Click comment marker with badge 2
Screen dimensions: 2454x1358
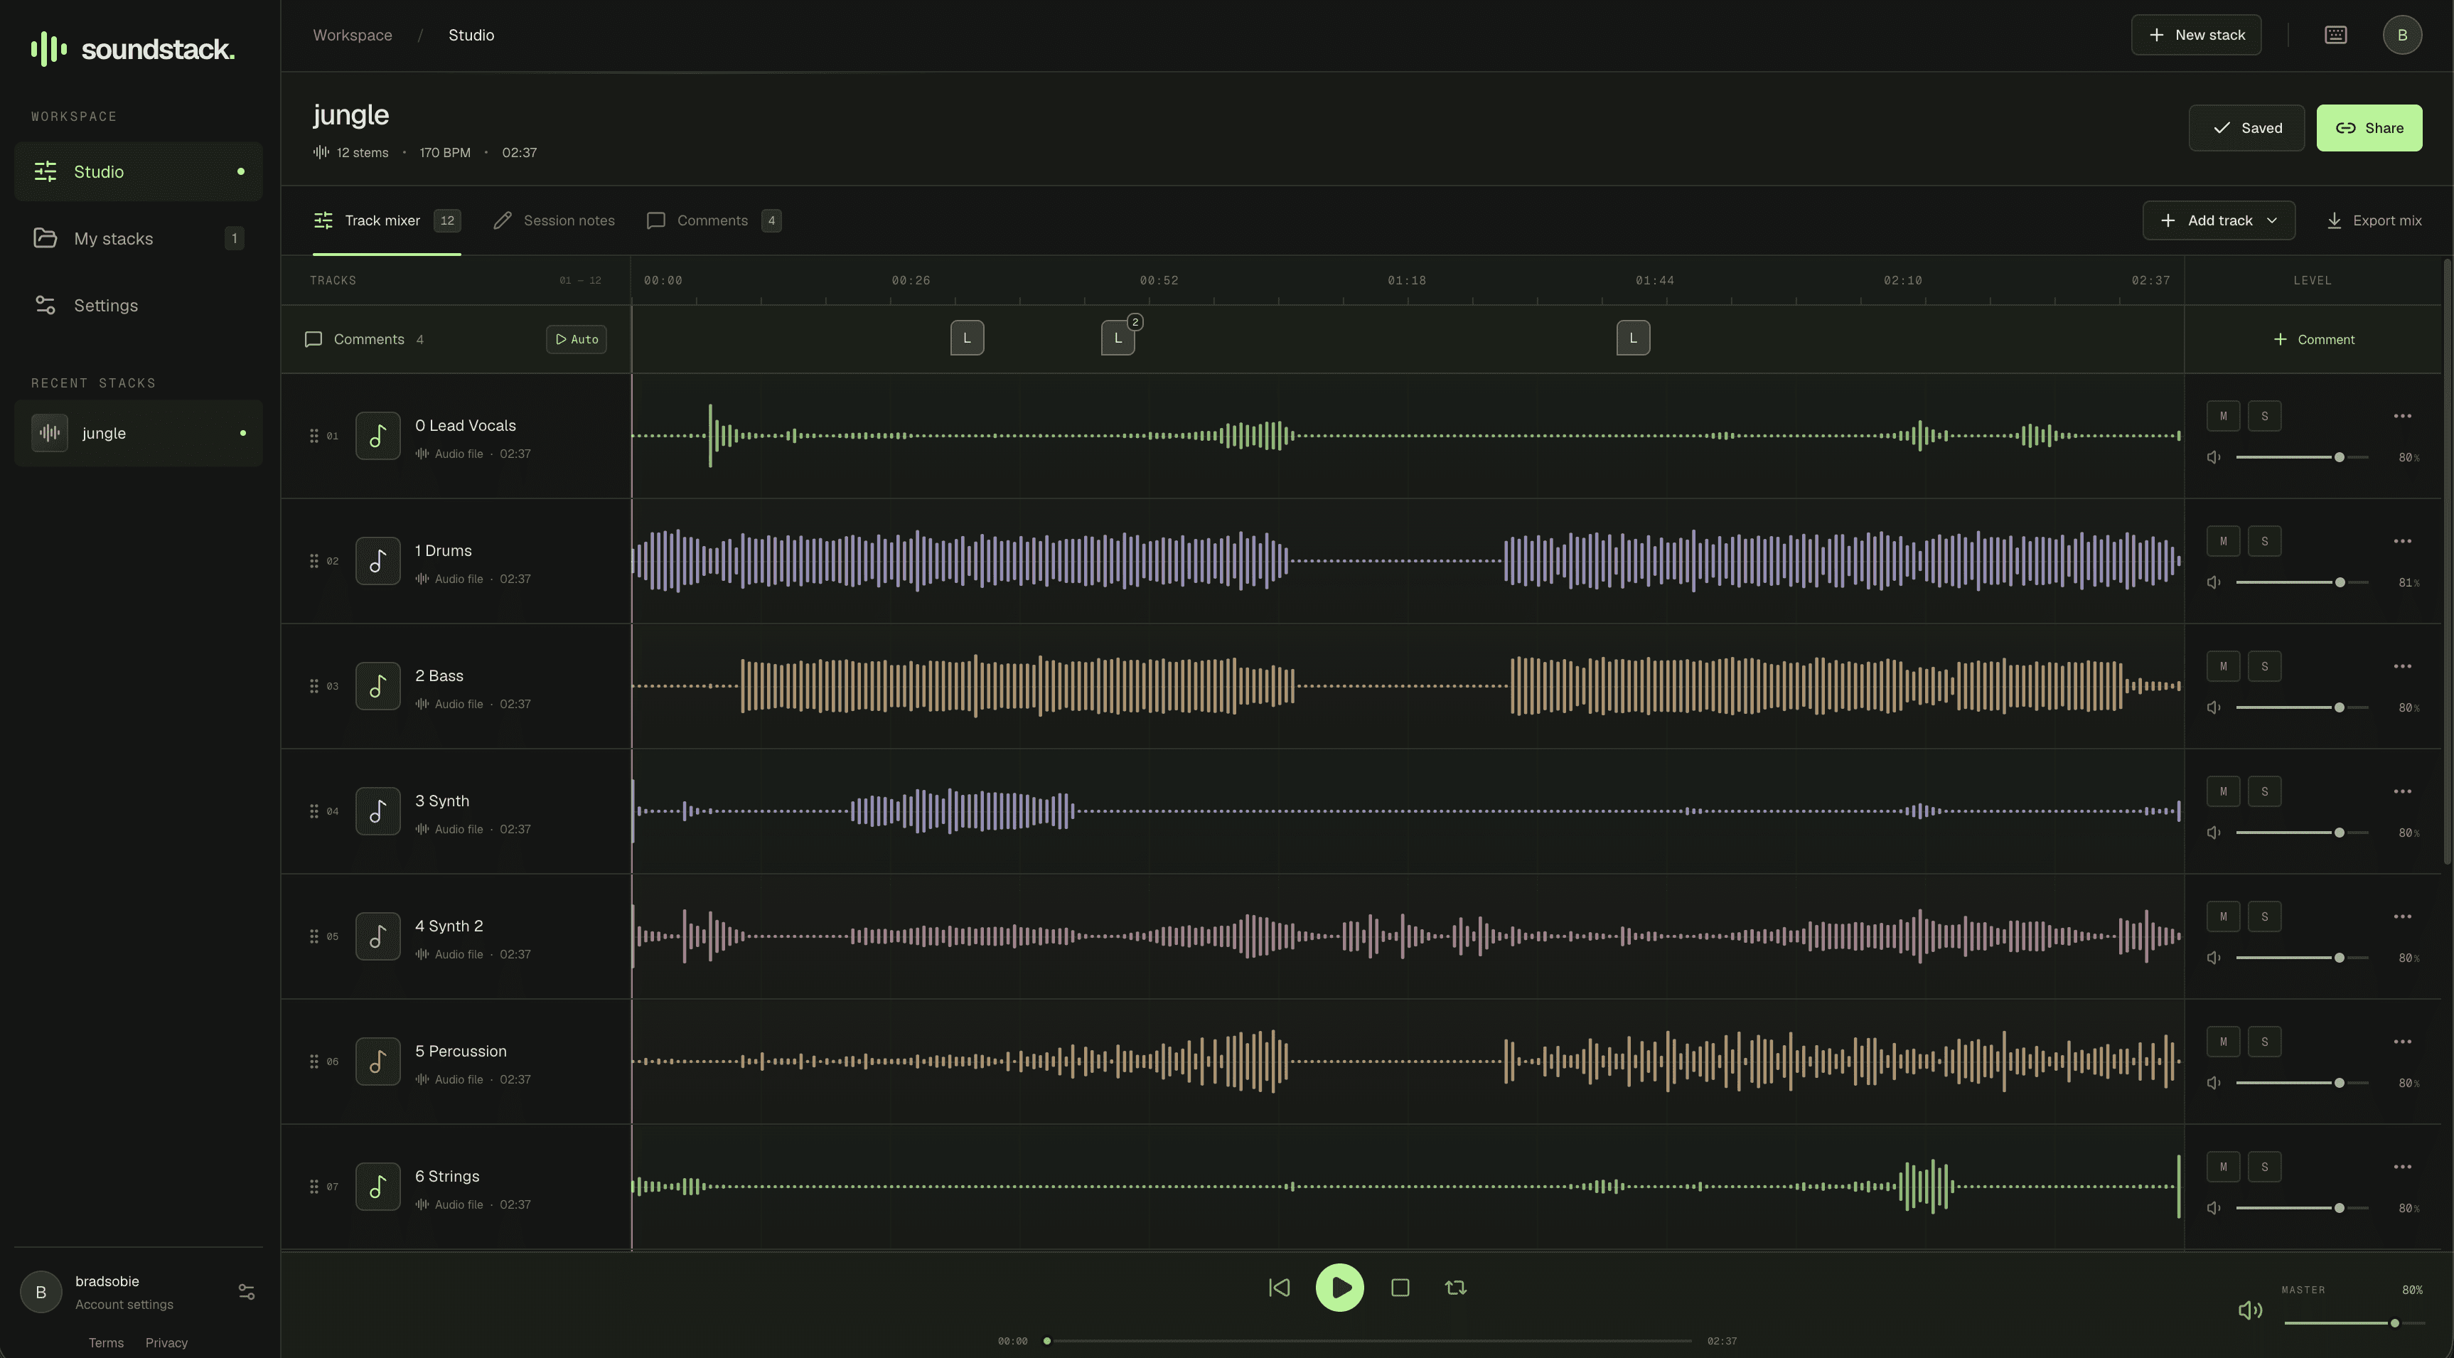click(x=1118, y=337)
